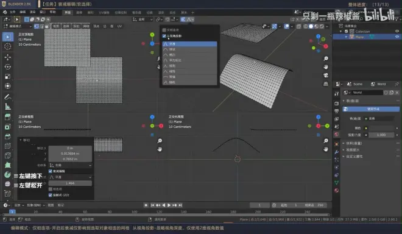
Task: Switch viewport shading to rendered mode
Action: (322, 26)
